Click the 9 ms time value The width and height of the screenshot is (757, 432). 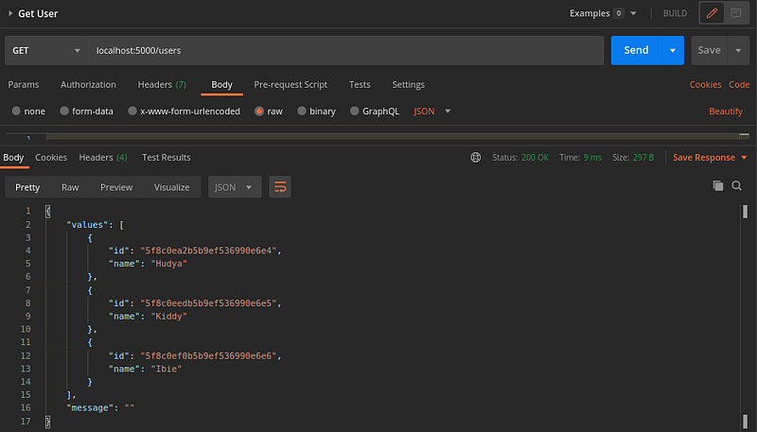592,158
